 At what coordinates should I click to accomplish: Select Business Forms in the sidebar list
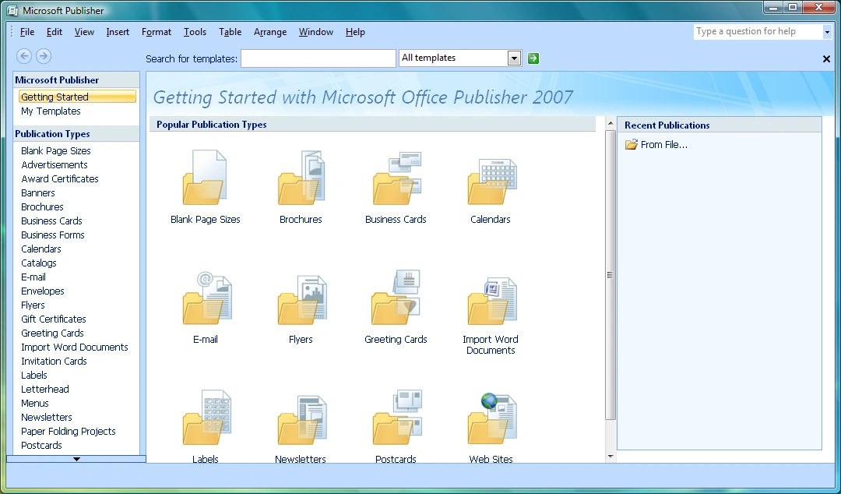[53, 235]
